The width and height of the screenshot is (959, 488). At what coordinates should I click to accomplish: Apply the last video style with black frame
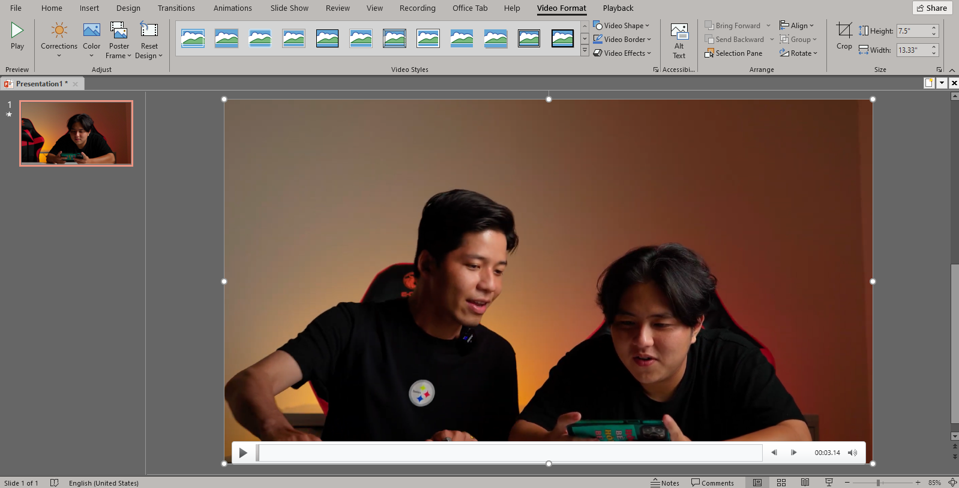tap(562, 38)
